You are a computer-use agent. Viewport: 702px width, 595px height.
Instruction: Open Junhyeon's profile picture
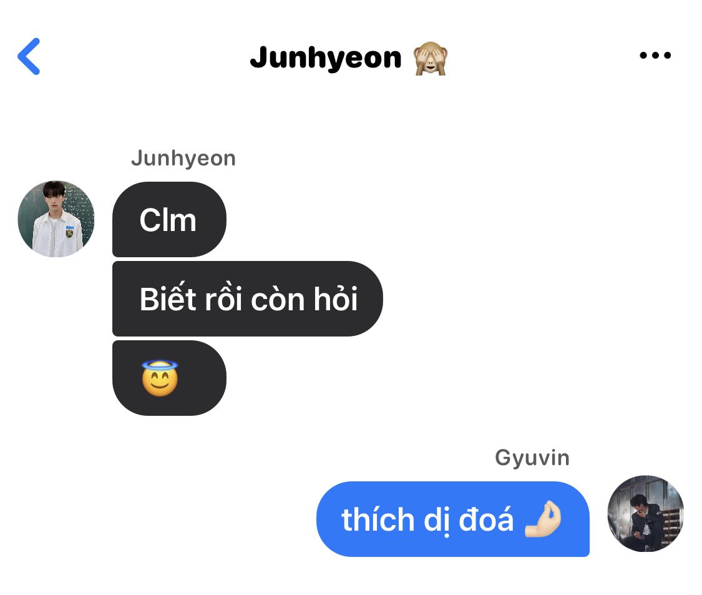click(56, 219)
